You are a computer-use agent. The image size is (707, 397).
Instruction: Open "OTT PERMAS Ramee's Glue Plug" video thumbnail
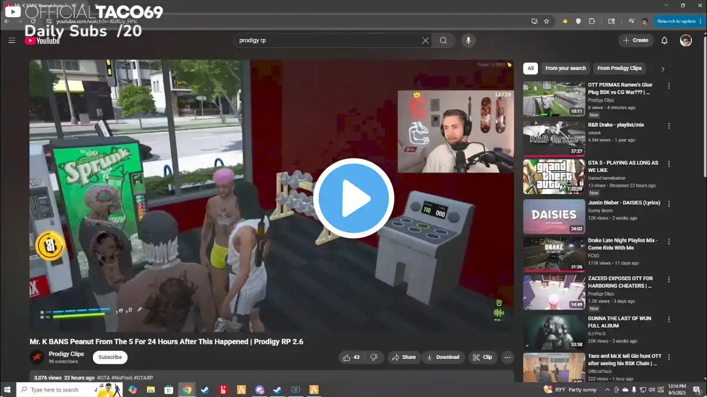coord(554,99)
